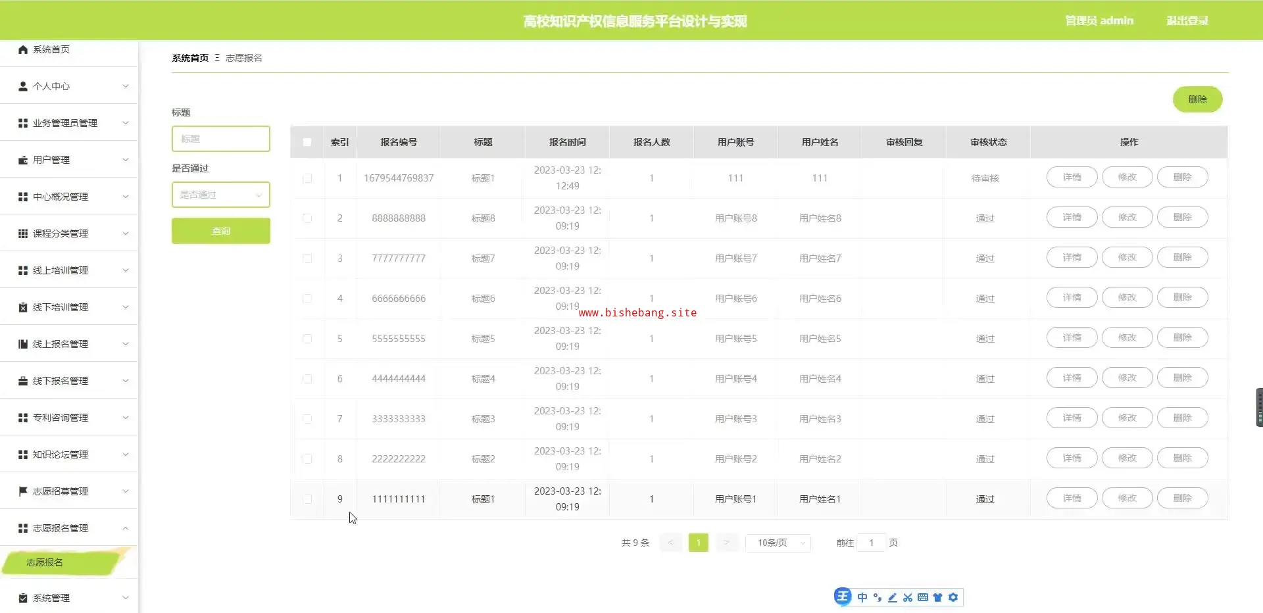
Task: Click 退出登录 to log out
Action: tap(1187, 20)
